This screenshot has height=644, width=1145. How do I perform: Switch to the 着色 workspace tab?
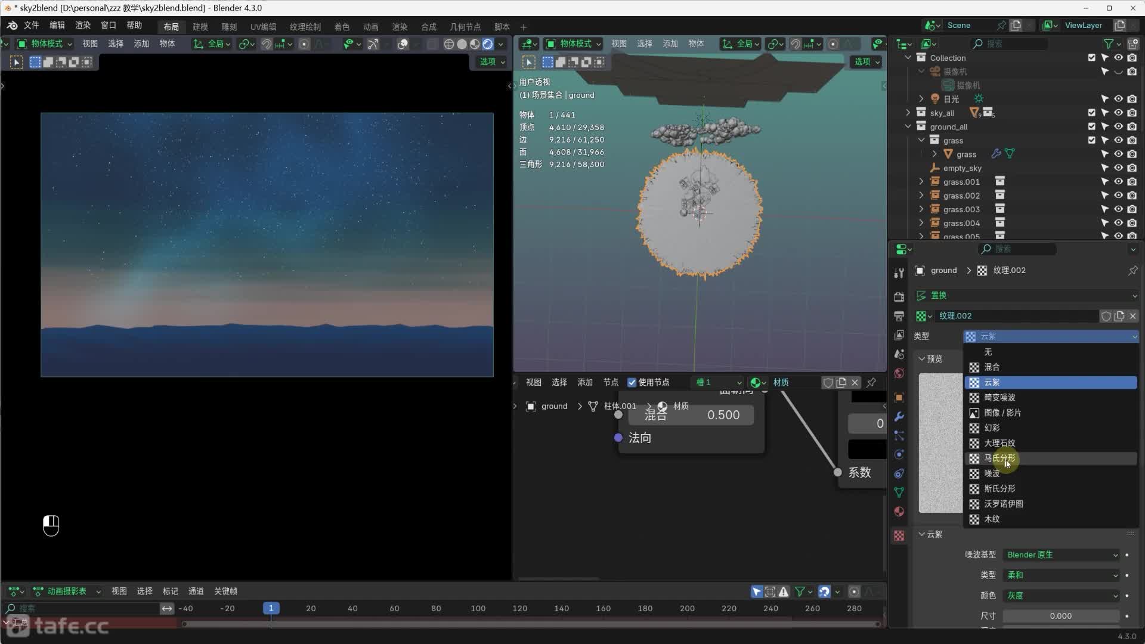coord(342,27)
